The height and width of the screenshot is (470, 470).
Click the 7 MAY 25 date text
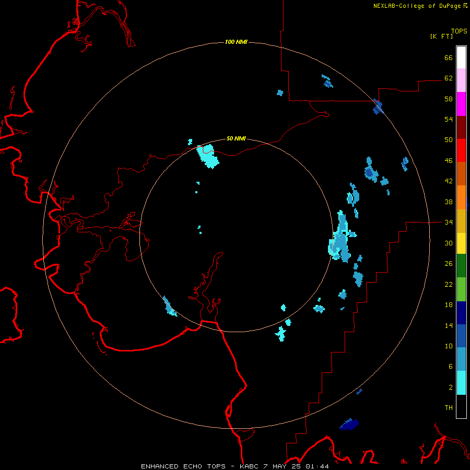coord(282,466)
